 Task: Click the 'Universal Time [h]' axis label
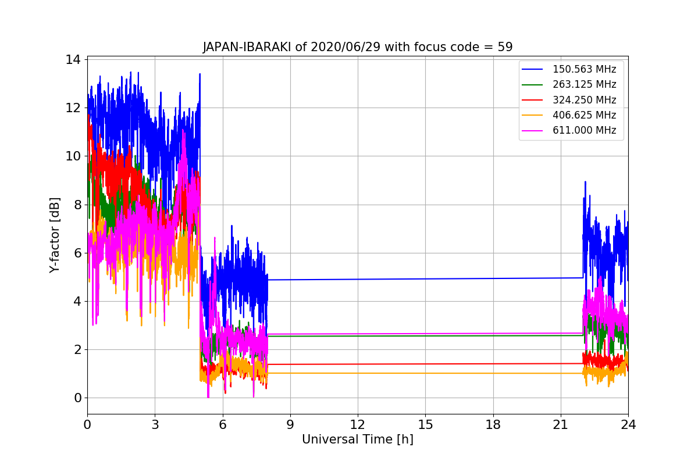coord(357,440)
